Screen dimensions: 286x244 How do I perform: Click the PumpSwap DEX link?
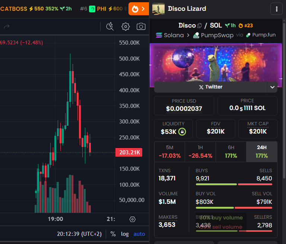(x=213, y=35)
